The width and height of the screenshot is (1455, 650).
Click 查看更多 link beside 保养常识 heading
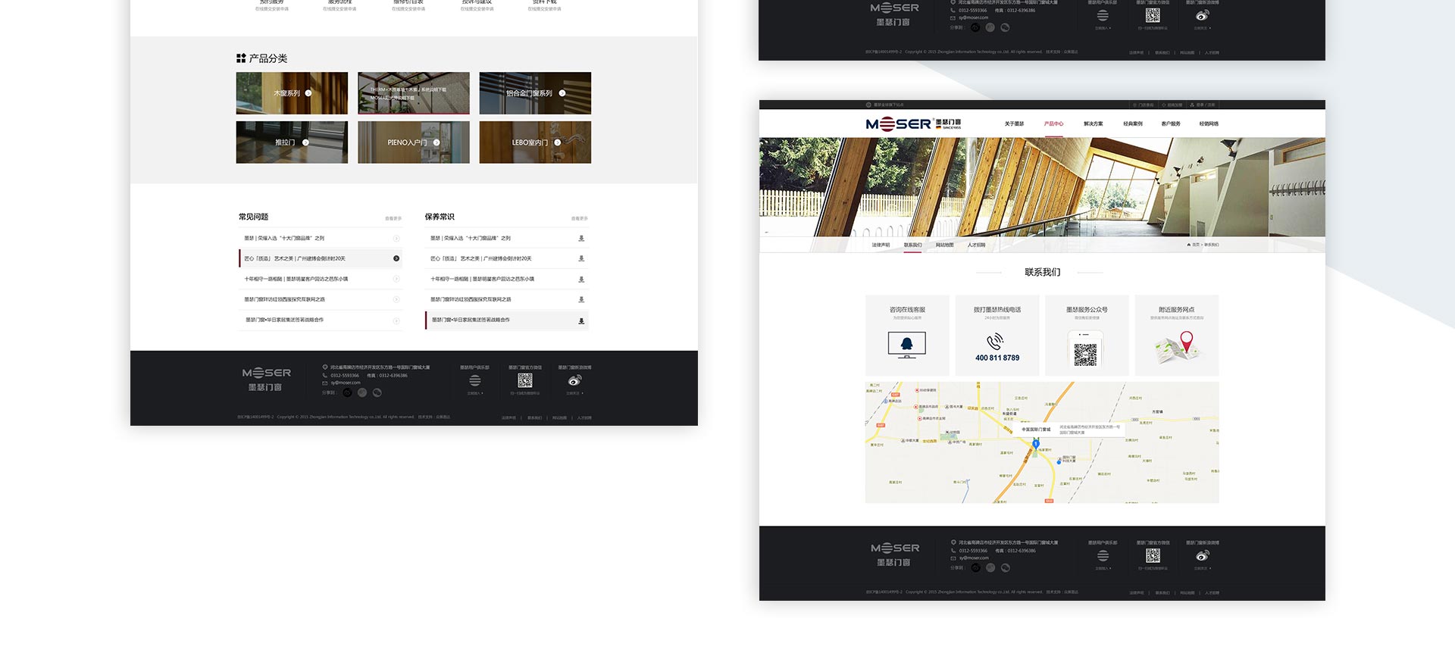[x=579, y=218]
